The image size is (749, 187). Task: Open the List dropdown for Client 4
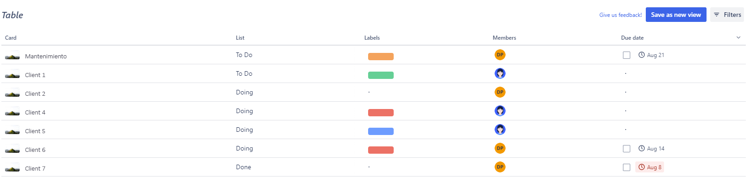[x=244, y=111]
